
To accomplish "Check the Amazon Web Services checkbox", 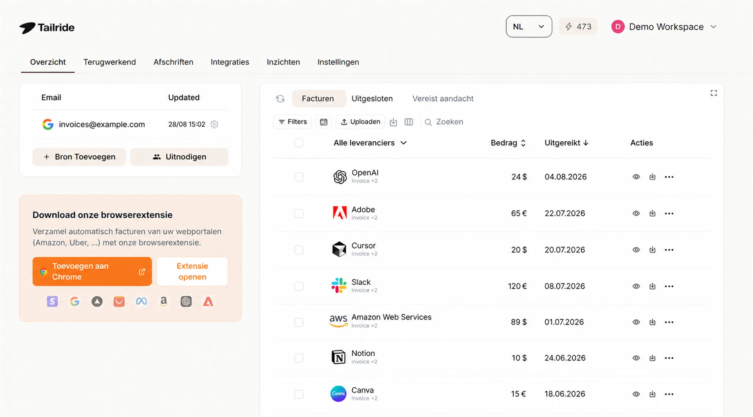I will coord(299,322).
